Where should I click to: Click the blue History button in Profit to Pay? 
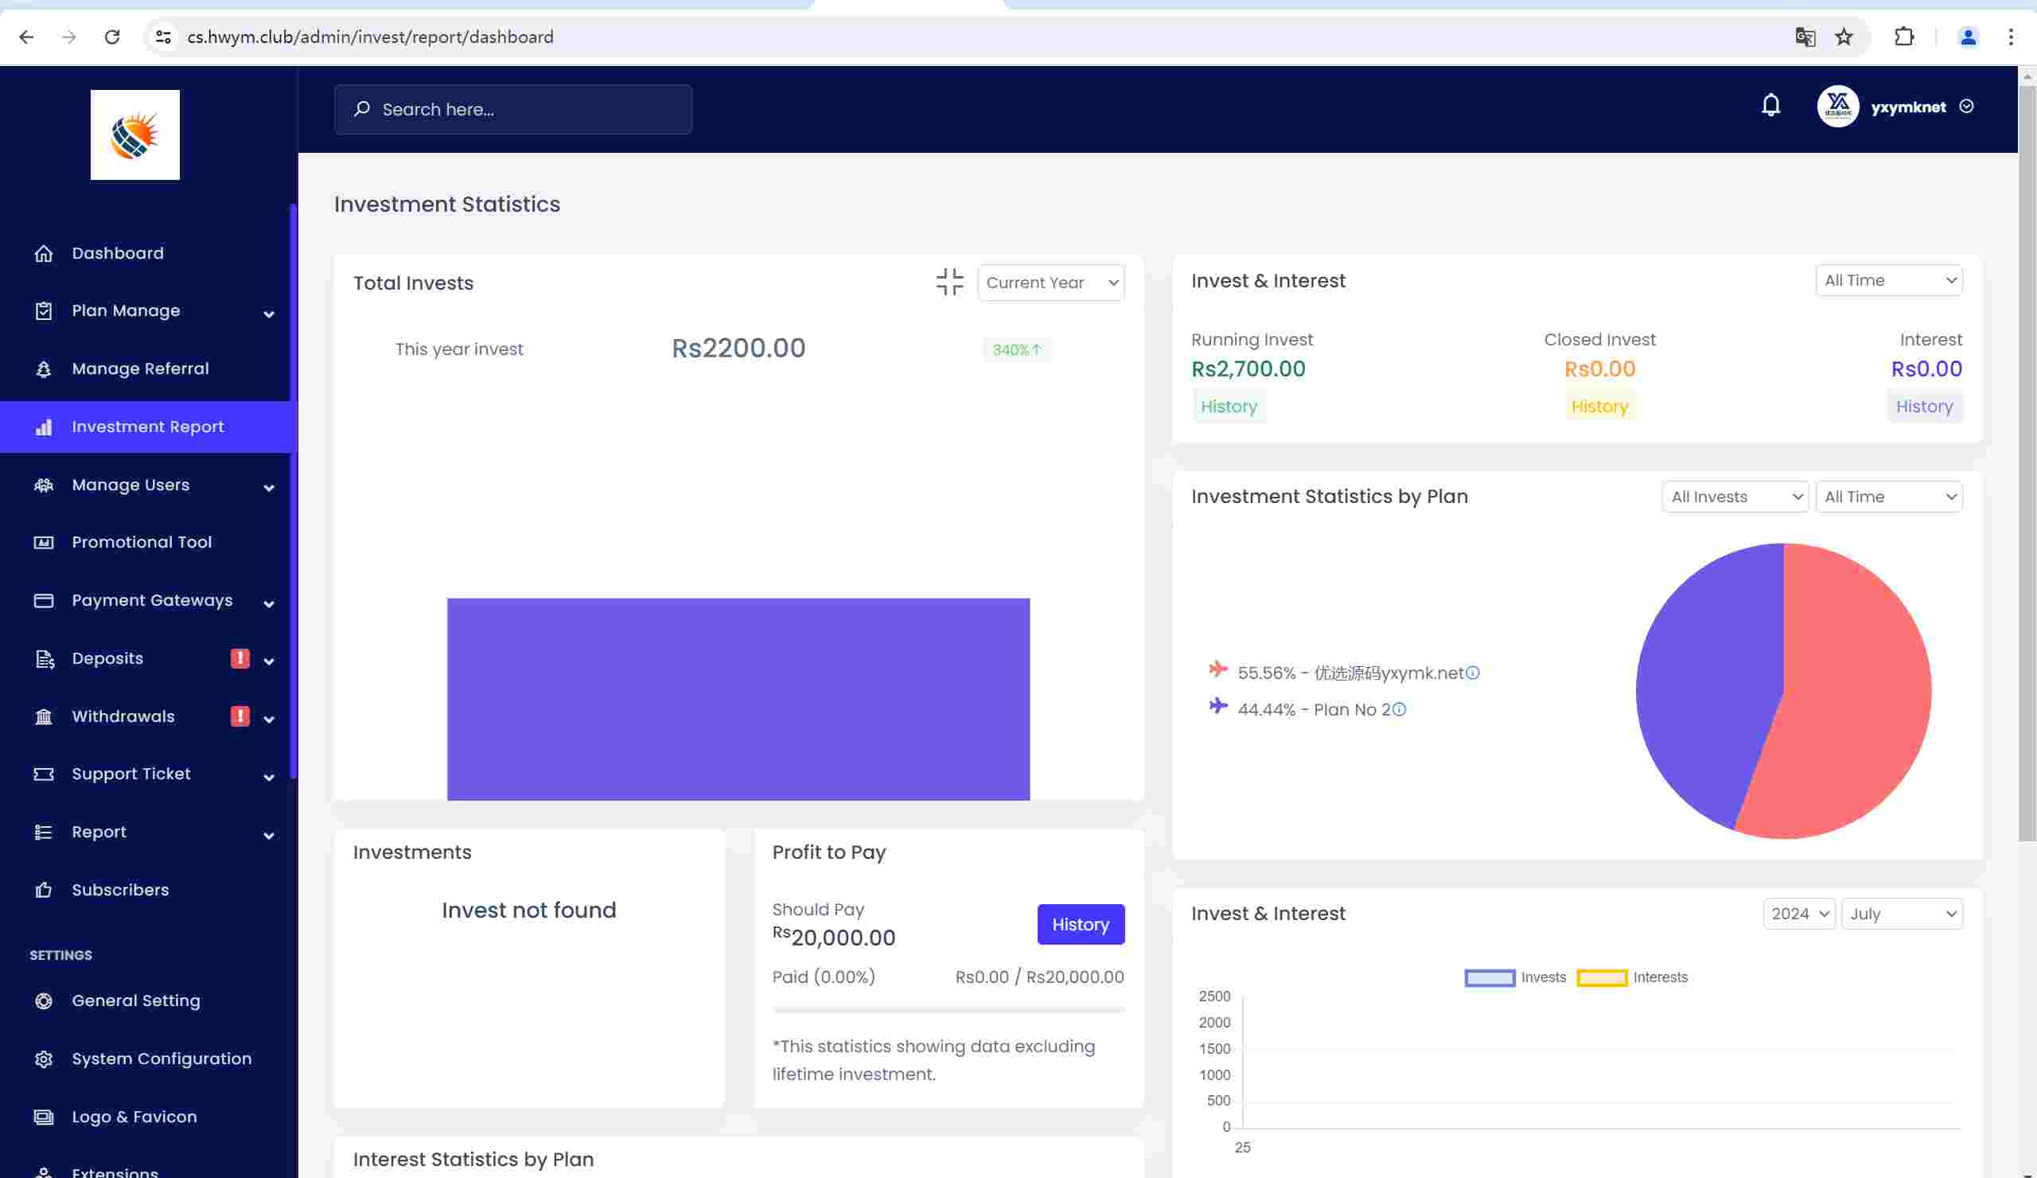(1080, 925)
